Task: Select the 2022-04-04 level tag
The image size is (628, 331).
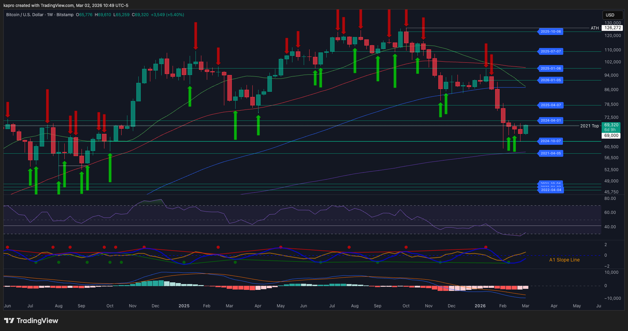Action: pos(550,190)
